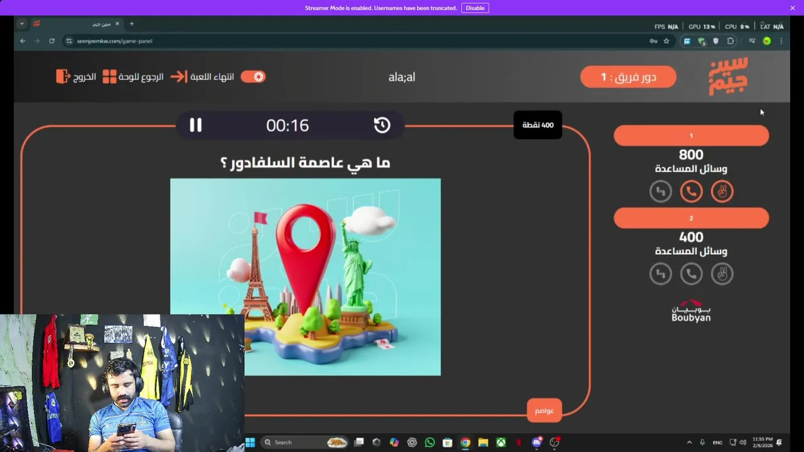Open the Windows Start menu
Image resolution: width=804 pixels, height=452 pixels.
[x=250, y=442]
